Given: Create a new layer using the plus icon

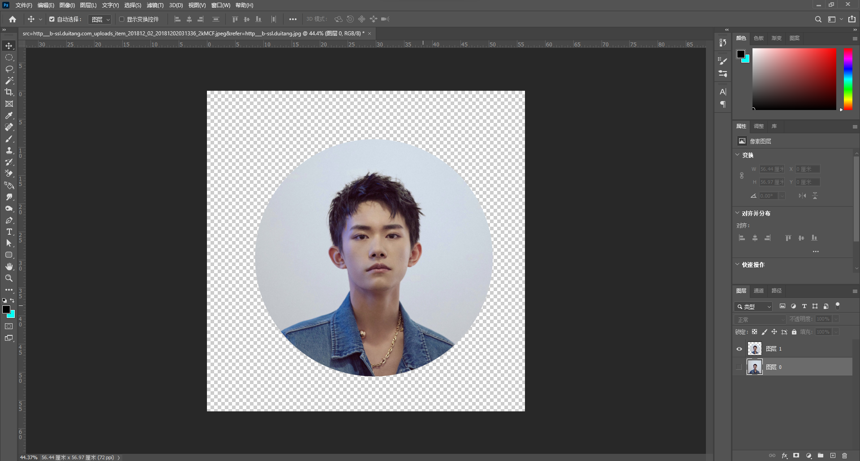Looking at the screenshot, I should click(833, 456).
